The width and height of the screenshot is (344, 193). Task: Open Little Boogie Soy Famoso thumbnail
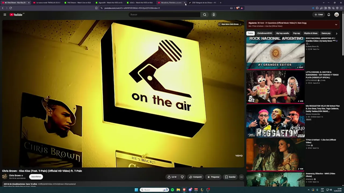[x=275, y=87]
